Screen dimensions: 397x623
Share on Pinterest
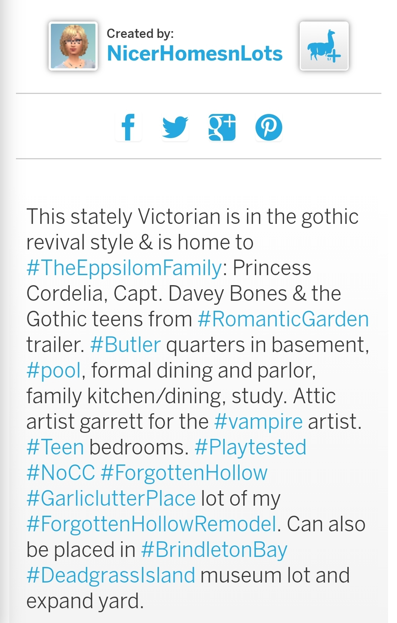coord(269,127)
